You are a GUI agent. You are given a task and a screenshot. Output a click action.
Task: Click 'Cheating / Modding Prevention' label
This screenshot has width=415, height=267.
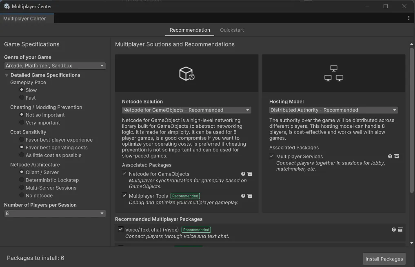(46, 107)
